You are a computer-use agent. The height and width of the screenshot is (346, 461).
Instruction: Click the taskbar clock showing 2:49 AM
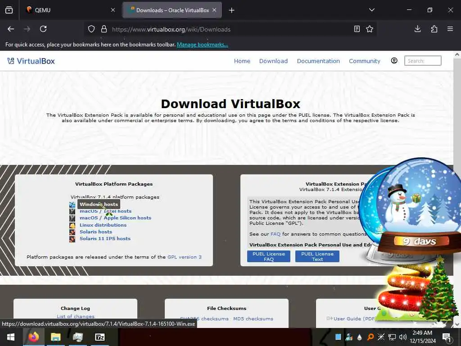point(422,337)
